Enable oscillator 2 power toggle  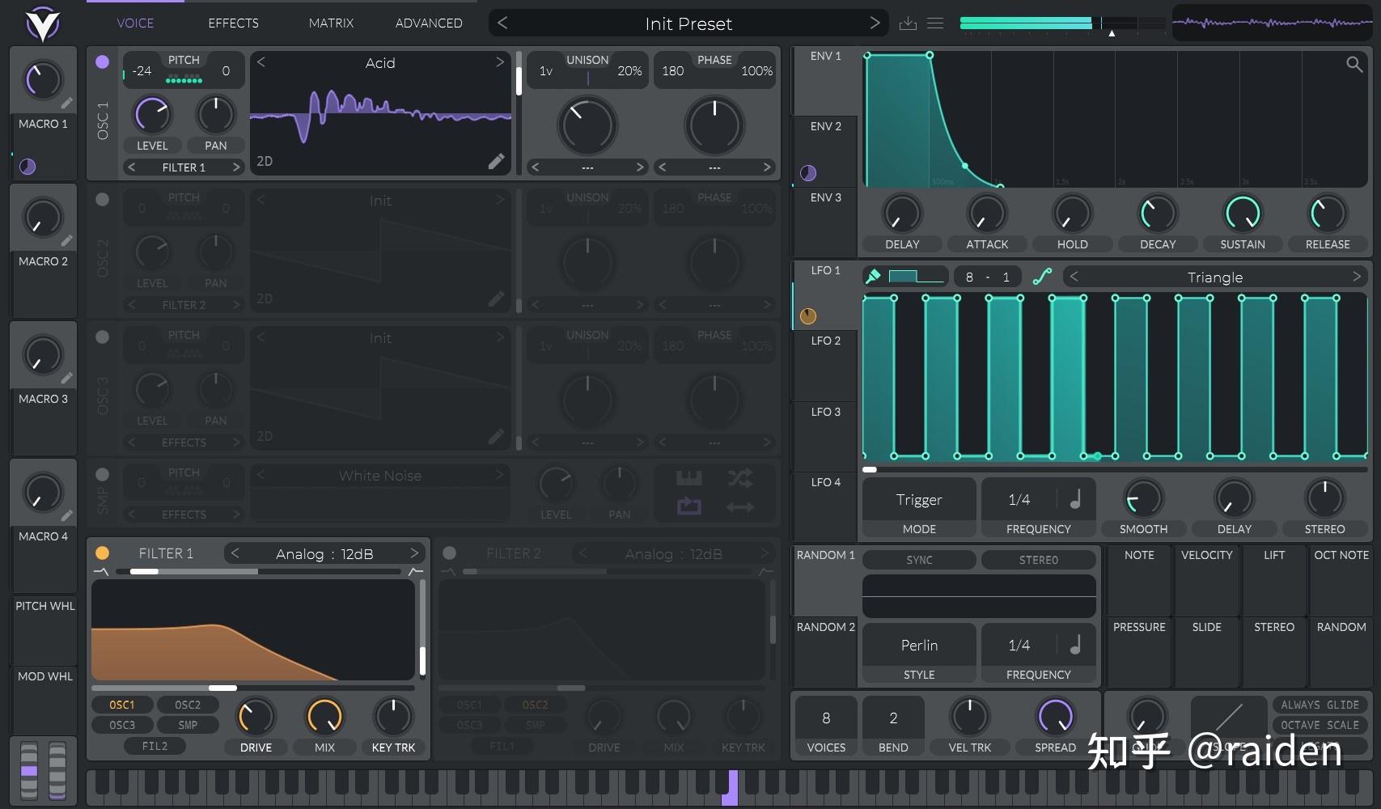click(x=102, y=199)
